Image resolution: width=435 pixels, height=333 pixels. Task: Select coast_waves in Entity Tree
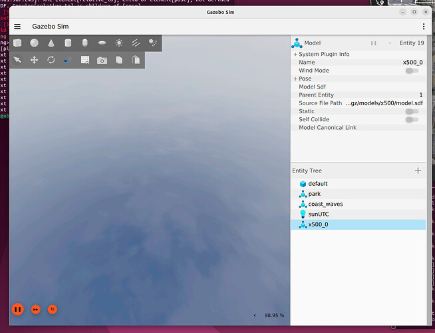tap(359, 204)
